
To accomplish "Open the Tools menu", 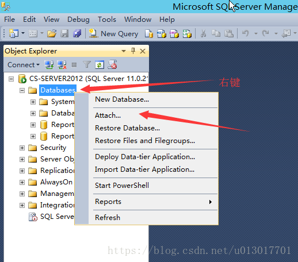I will click(x=107, y=20).
